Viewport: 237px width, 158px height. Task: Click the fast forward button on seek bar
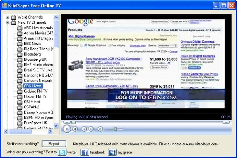click(226, 122)
